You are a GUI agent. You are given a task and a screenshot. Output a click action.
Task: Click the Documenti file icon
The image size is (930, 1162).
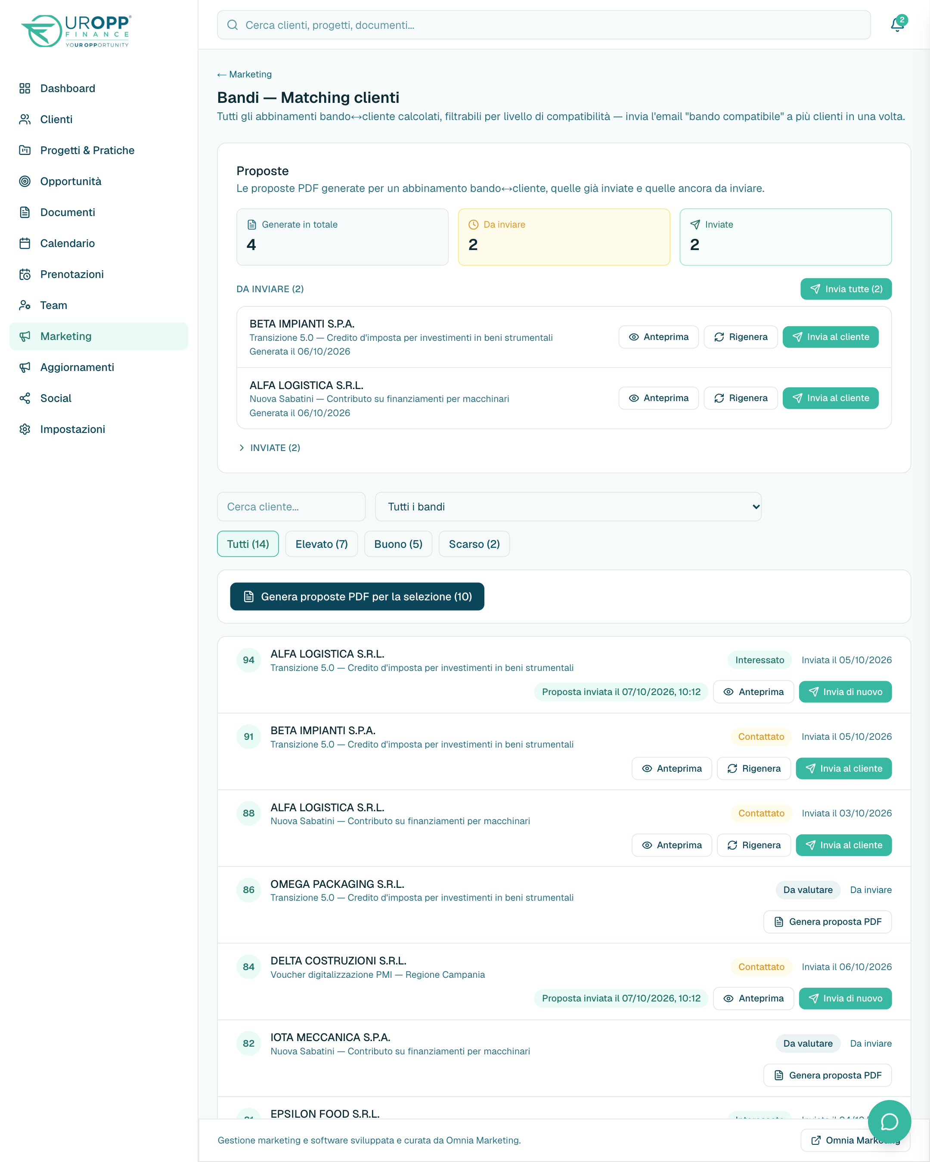click(x=25, y=212)
